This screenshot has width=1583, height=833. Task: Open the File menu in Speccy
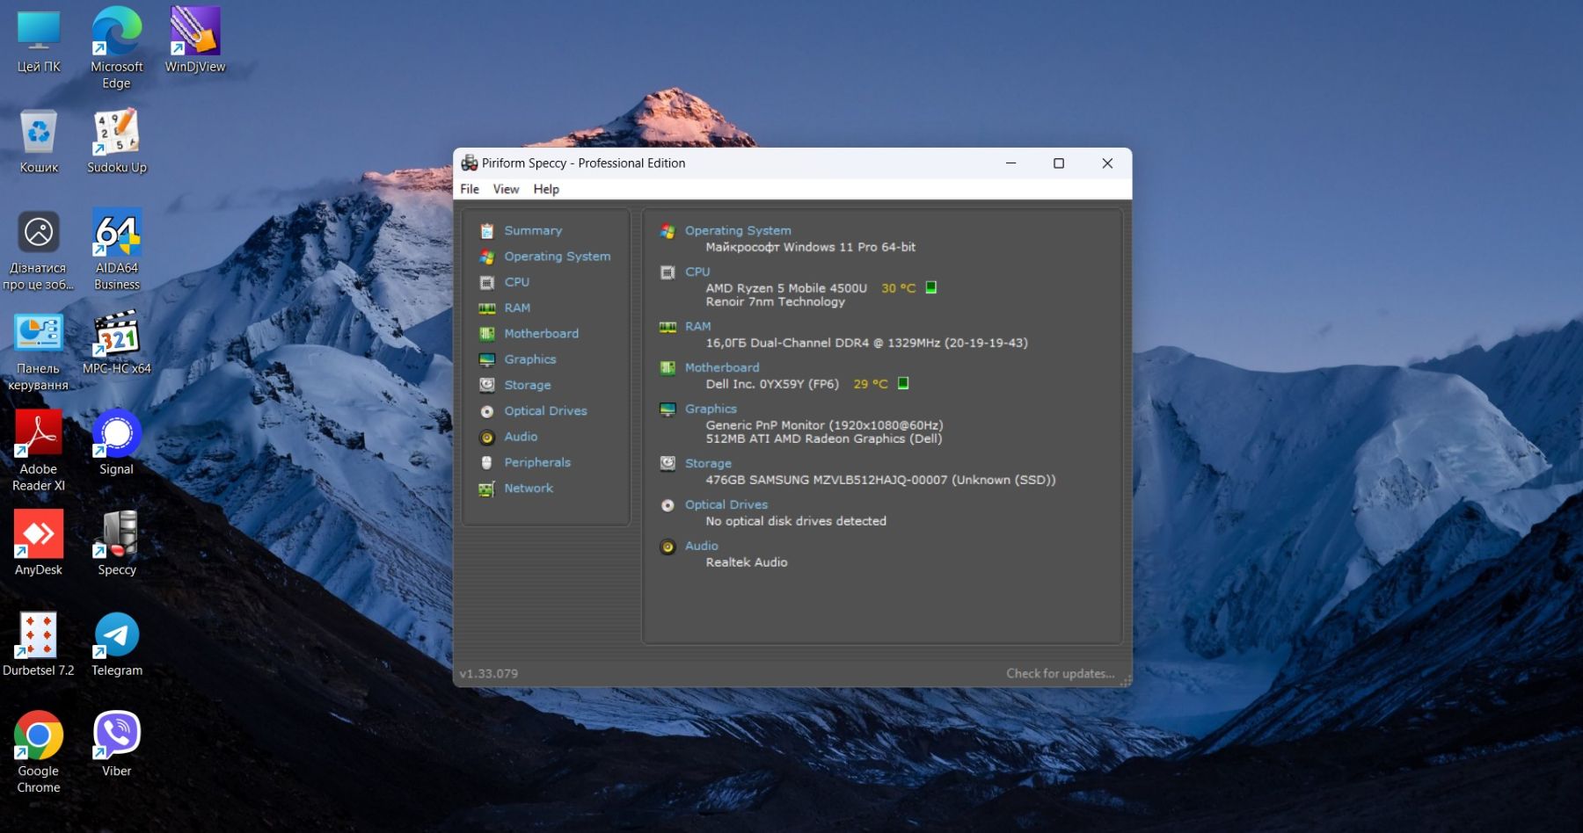[470, 189]
